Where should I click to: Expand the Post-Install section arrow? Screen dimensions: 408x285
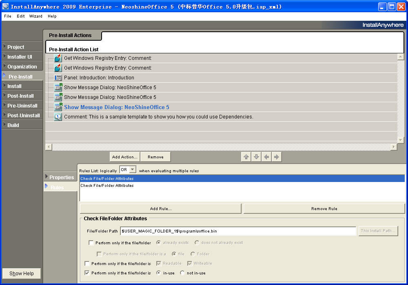point(4,95)
